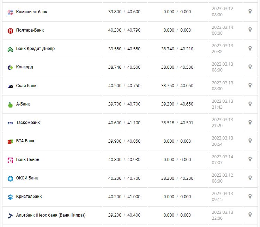Image resolution: width=260 pixels, height=227 pixels.
Task: Click the ОКСИ Банк blue logo
Action: click(10, 178)
